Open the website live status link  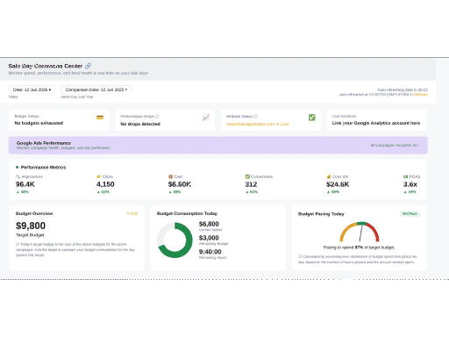[x=258, y=124]
